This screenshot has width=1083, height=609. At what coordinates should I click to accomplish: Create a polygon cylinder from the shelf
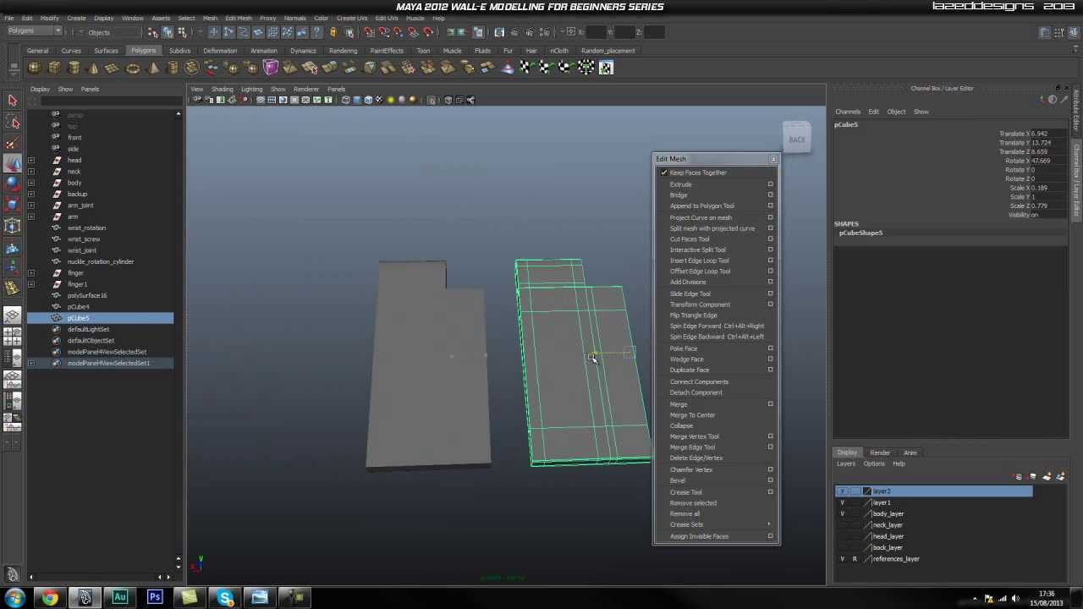74,68
